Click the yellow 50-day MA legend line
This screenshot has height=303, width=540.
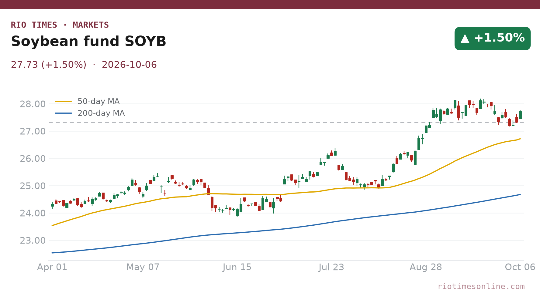[x=64, y=101]
